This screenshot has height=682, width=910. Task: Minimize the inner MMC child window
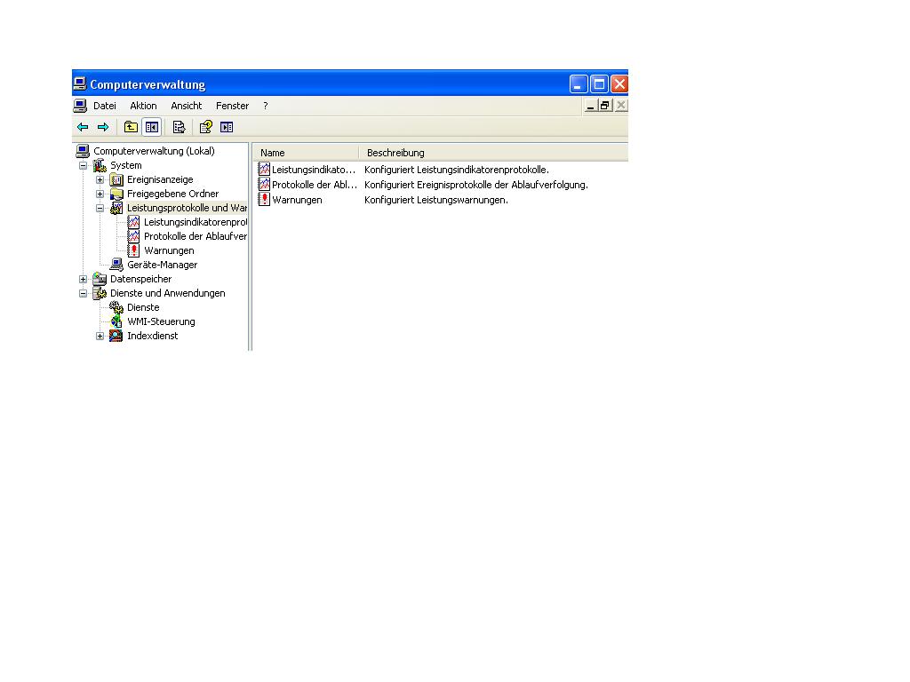point(590,106)
